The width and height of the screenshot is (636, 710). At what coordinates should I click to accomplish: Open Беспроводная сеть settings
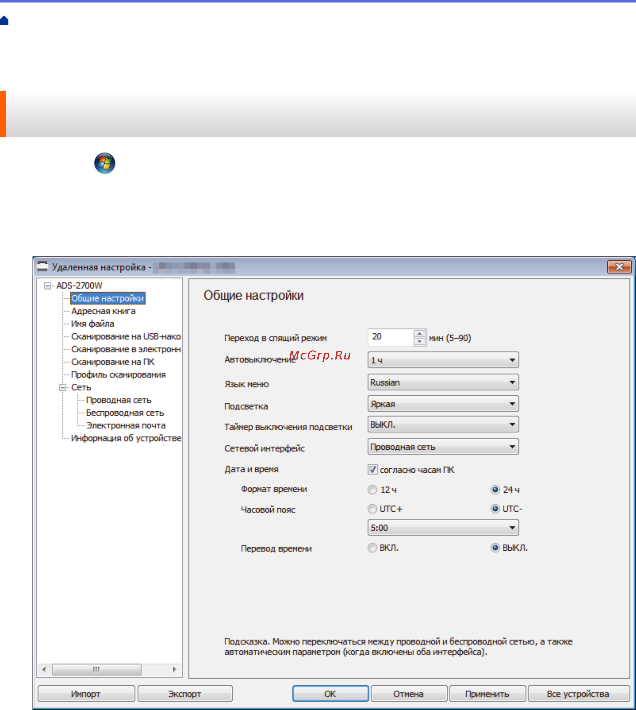[x=125, y=413]
